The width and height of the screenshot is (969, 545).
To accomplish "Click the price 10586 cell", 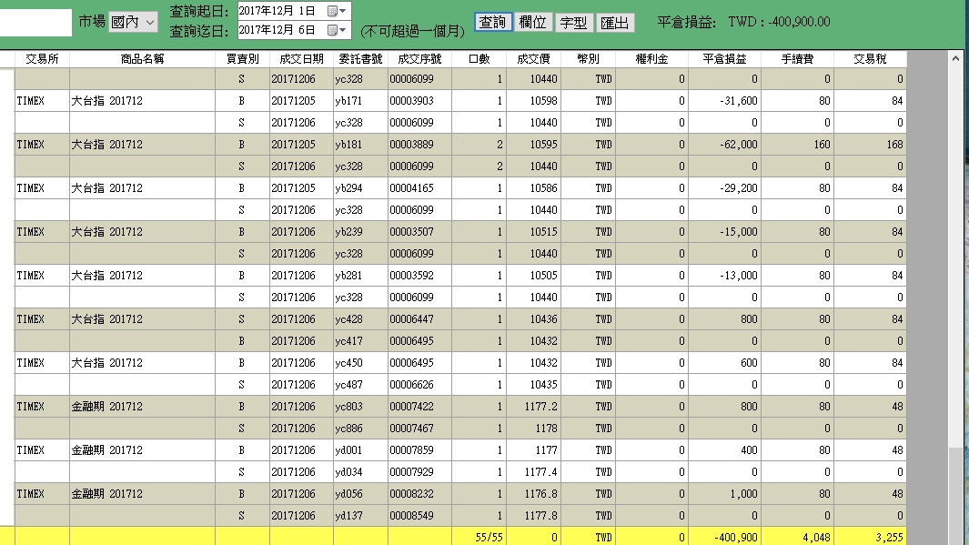I will (x=533, y=187).
